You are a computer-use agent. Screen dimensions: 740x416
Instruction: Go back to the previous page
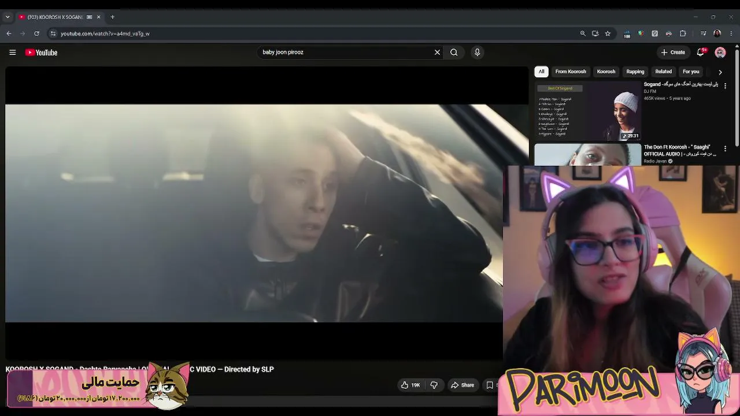click(9, 34)
